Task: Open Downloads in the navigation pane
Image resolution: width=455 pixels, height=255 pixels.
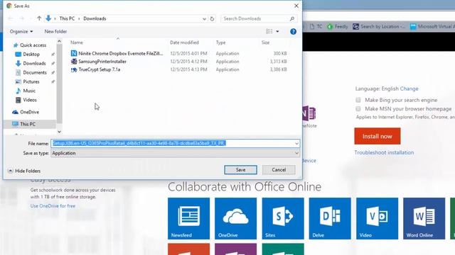Action: point(34,63)
